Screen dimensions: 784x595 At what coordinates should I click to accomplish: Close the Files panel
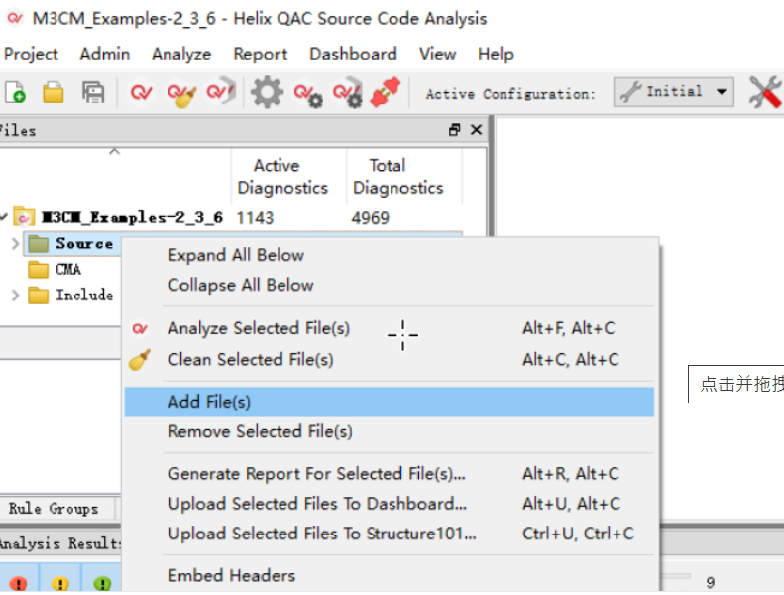477,130
